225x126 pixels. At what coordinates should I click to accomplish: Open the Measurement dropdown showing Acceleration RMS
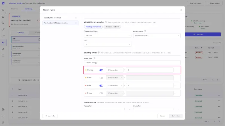click(157, 36)
